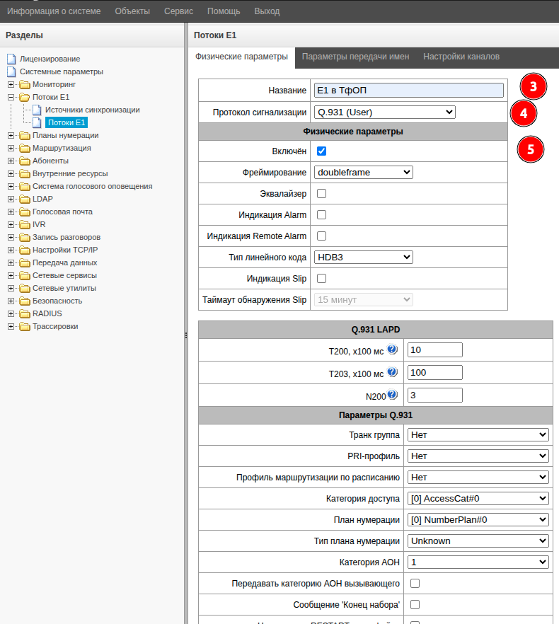Click the help icon next to T200
The width and height of the screenshot is (559, 624).
tap(392, 349)
